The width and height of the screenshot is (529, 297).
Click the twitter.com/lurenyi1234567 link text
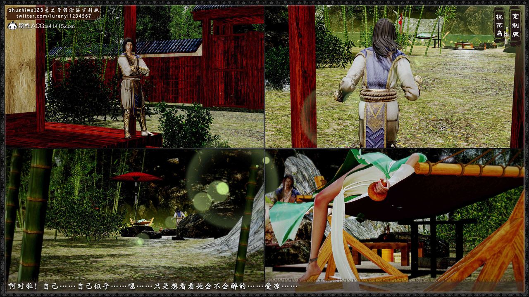pos(54,16)
